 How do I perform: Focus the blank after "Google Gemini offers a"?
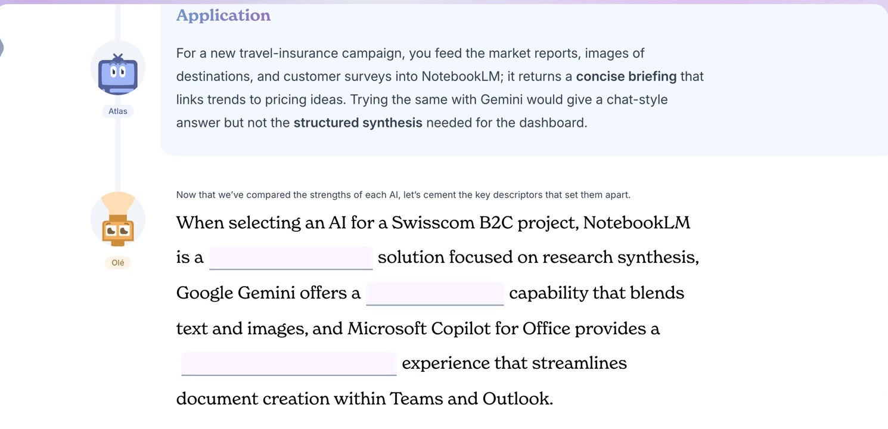pyautogui.click(x=435, y=293)
